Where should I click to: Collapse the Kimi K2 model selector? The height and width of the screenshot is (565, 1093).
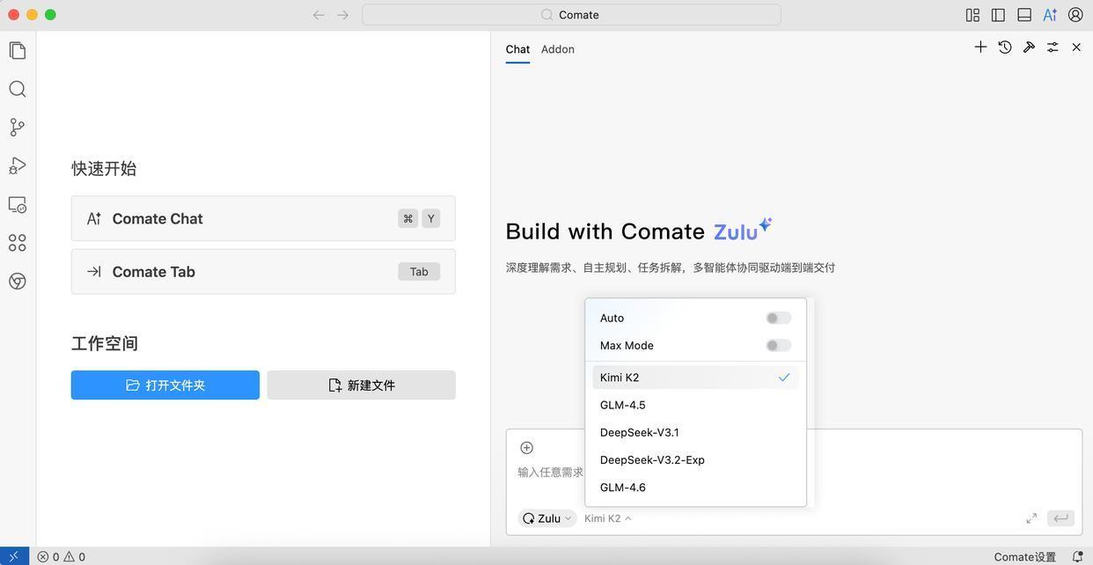click(608, 518)
